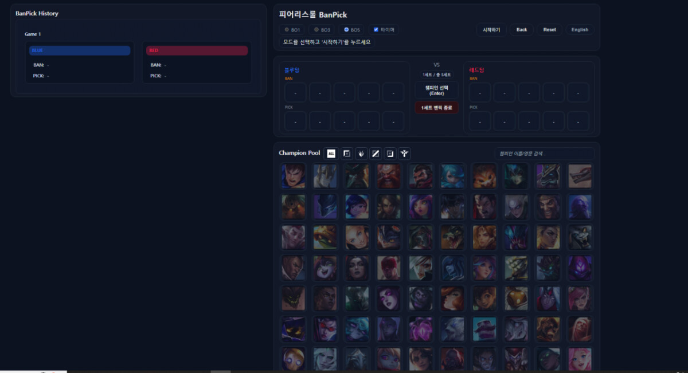Start the draft with 시작하기 button
This screenshot has height=373, width=688.
(491, 30)
